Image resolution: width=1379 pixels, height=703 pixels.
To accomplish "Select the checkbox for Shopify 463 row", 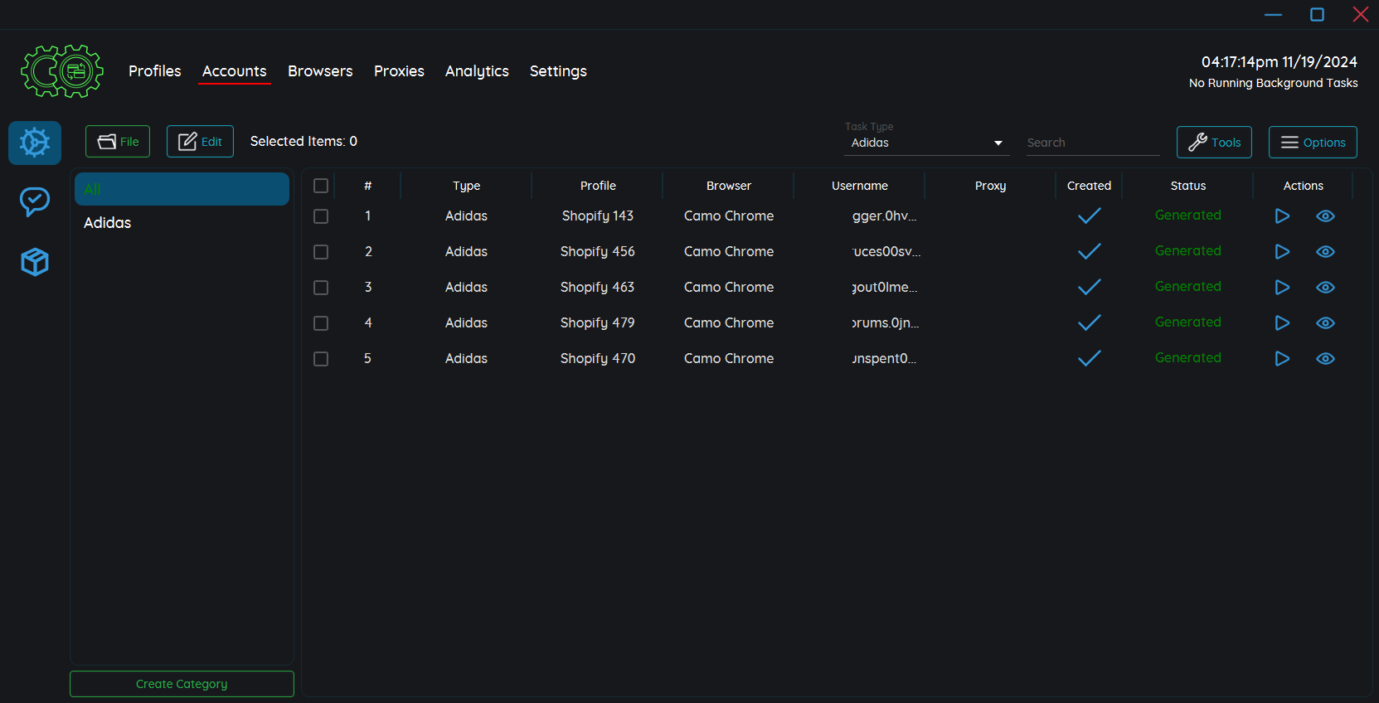I will (x=321, y=288).
